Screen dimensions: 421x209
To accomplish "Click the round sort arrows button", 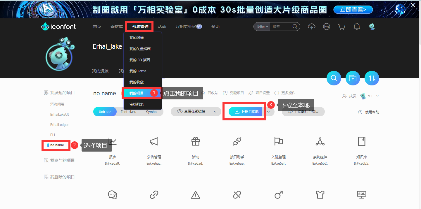I will tap(372, 78).
